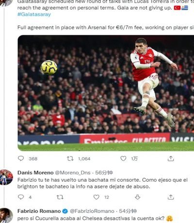Open the @Moreno_Dns handle
Image resolution: width=194 pixels, height=223 pixels.
(x=73, y=173)
